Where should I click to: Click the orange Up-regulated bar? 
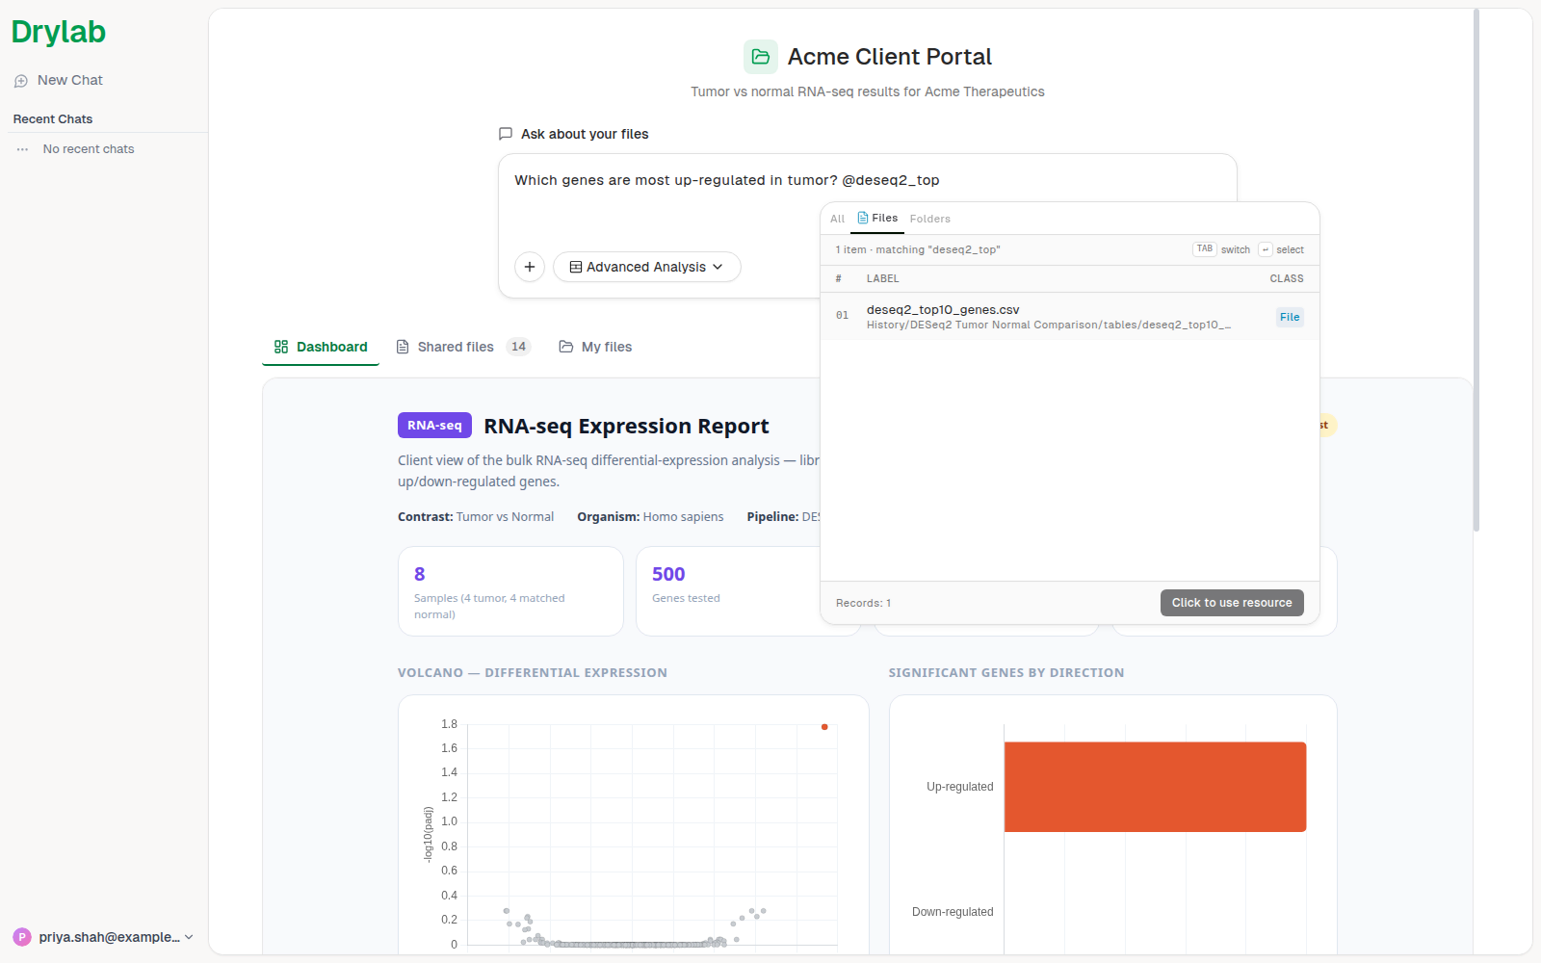point(1155,787)
